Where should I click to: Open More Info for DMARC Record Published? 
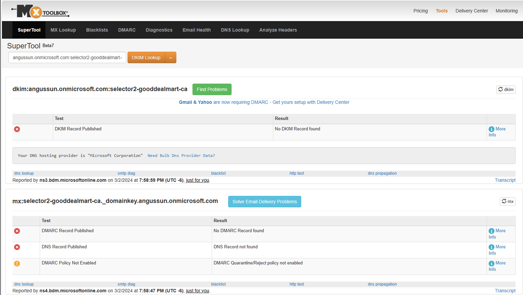497,234
